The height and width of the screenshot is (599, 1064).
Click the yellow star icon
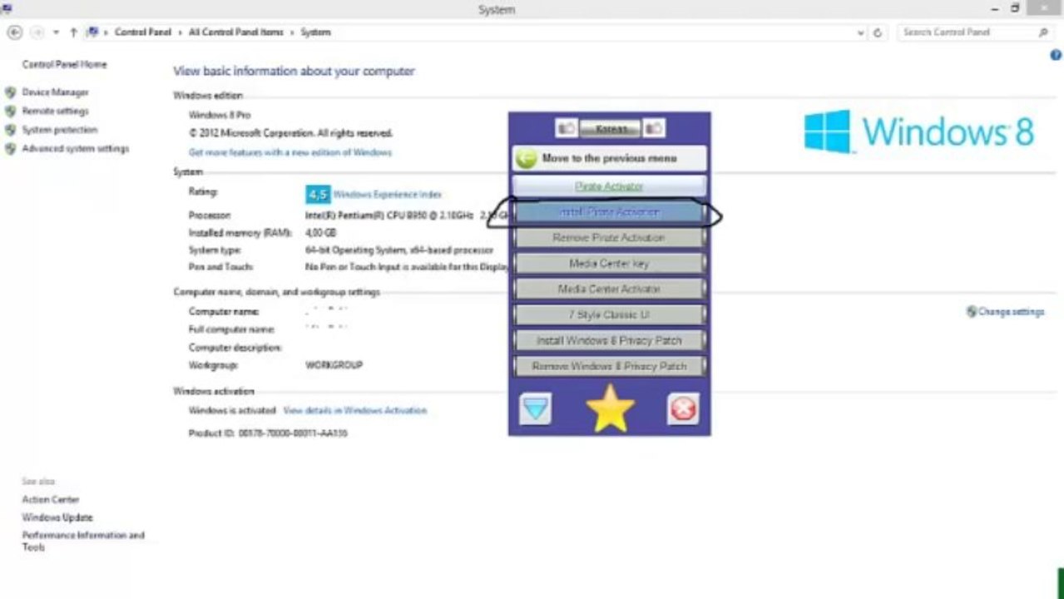click(610, 408)
